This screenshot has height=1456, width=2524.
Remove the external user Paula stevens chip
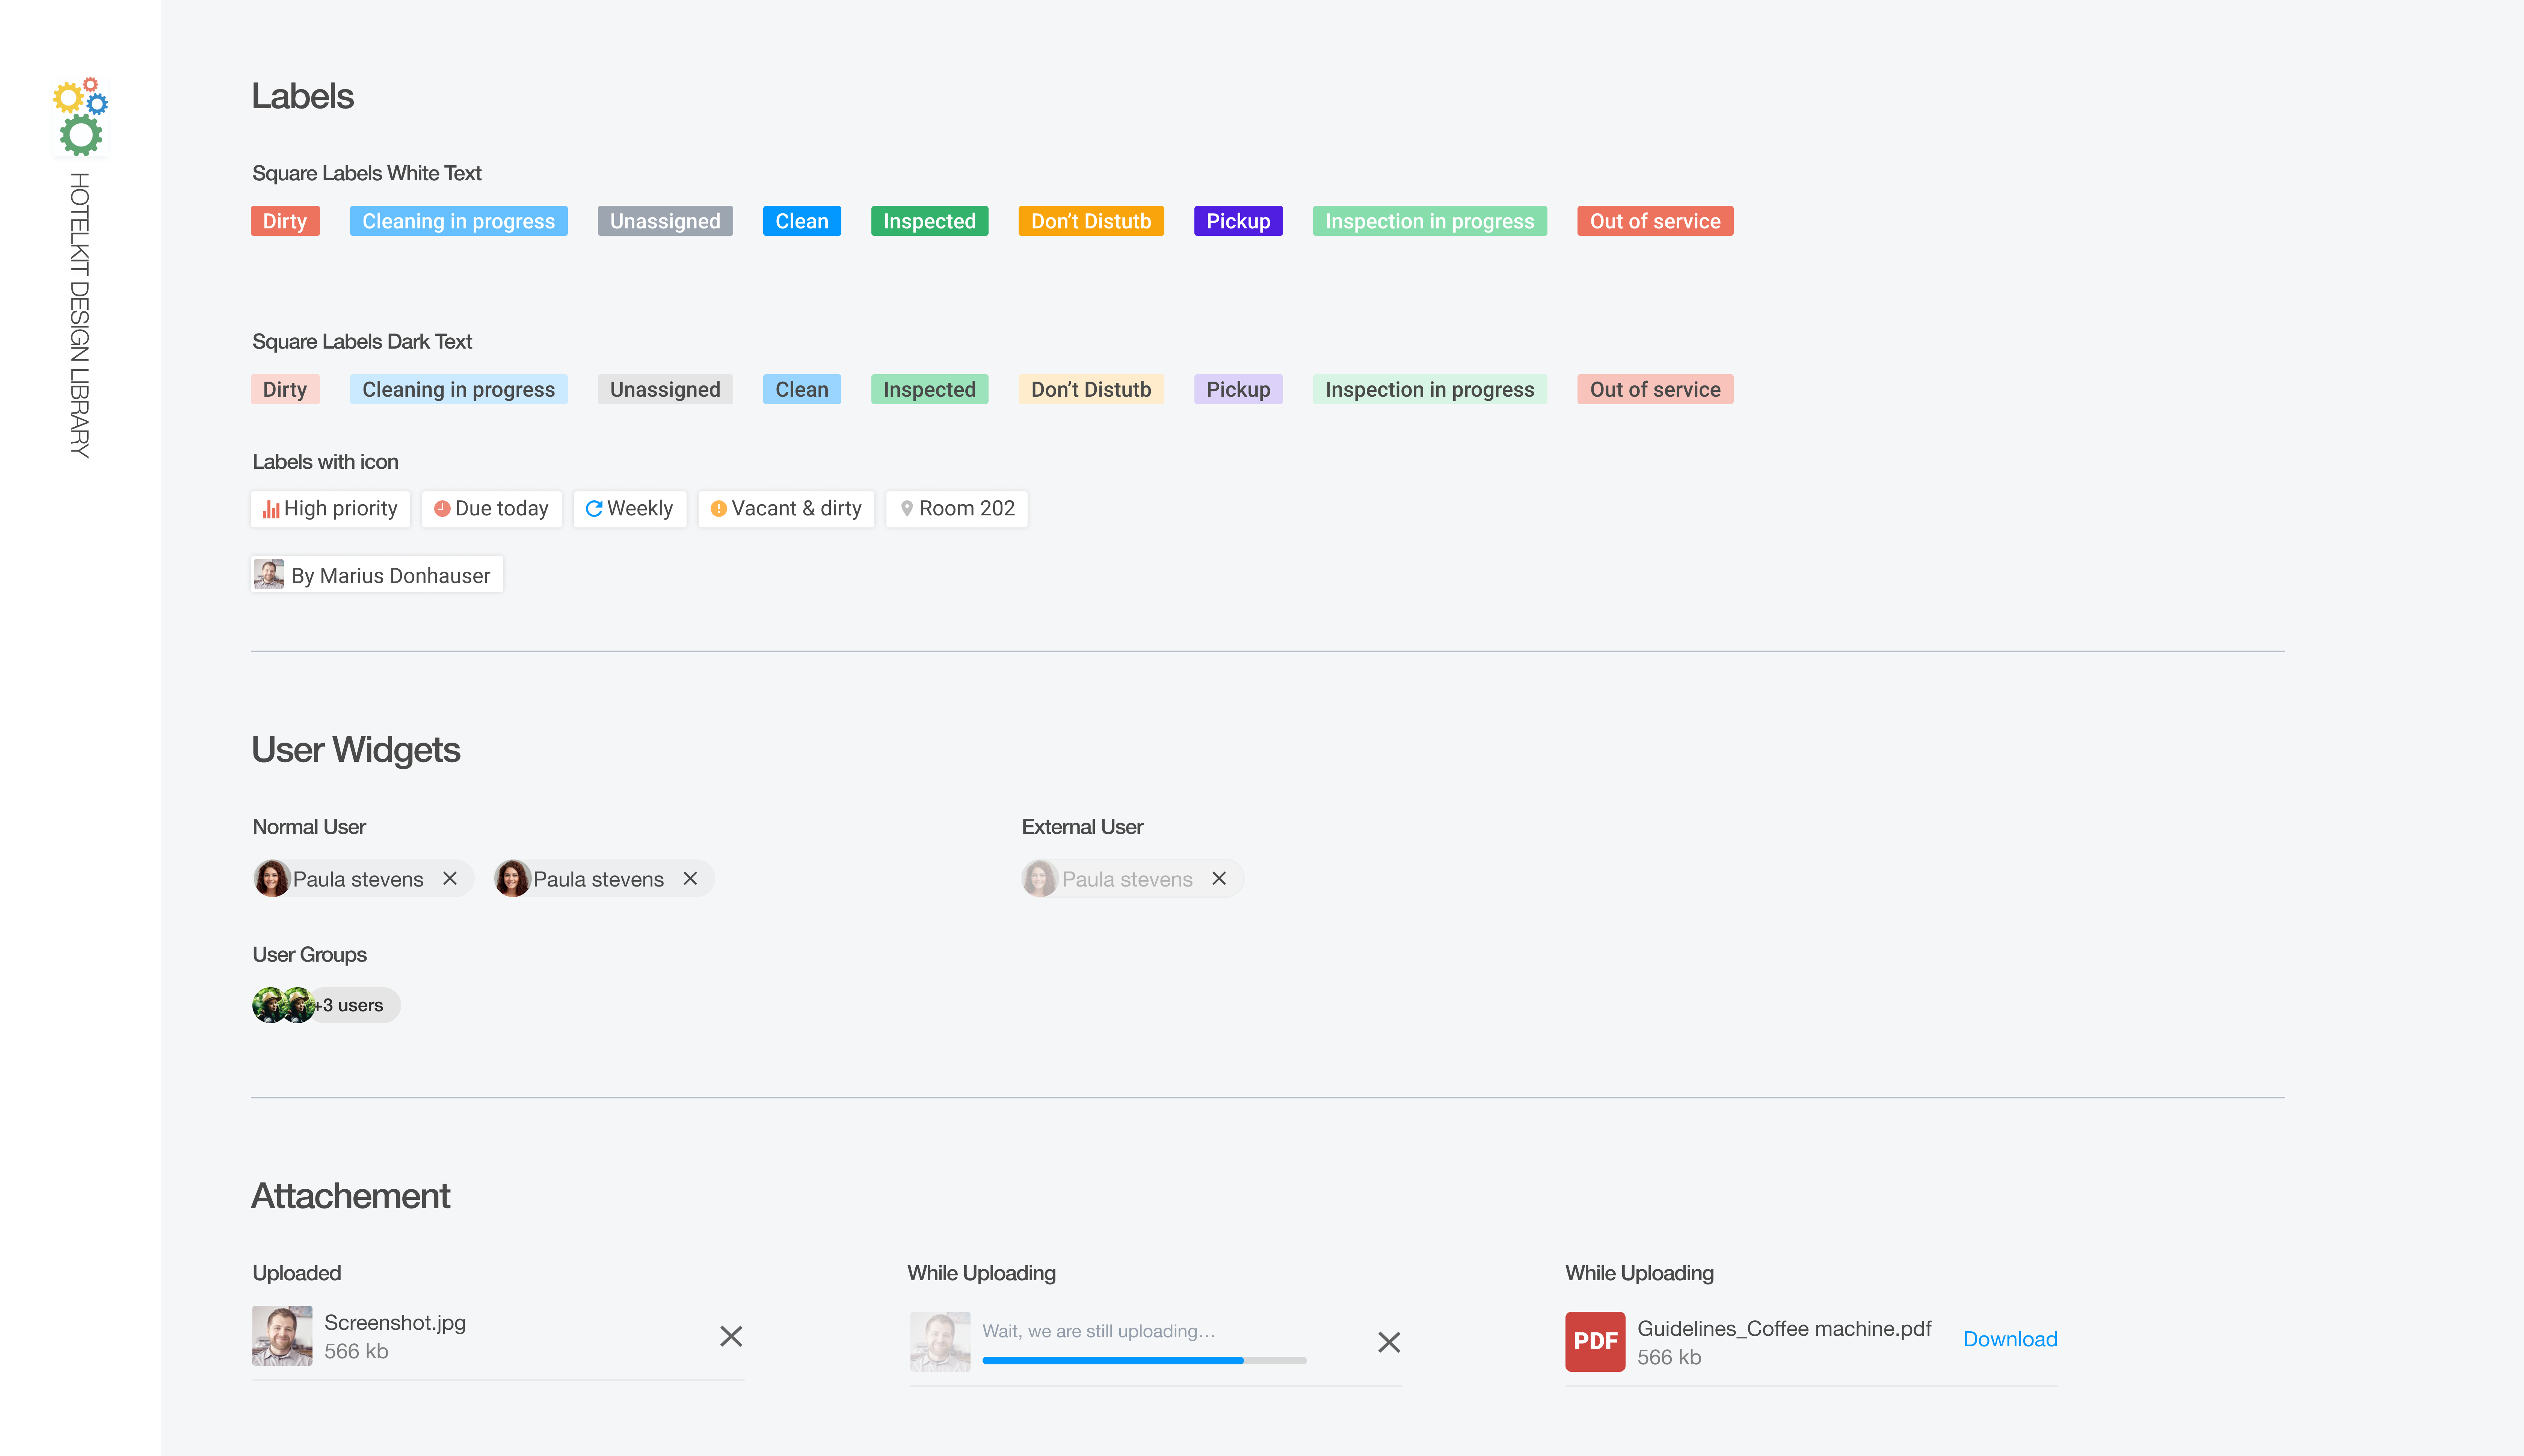1218,878
